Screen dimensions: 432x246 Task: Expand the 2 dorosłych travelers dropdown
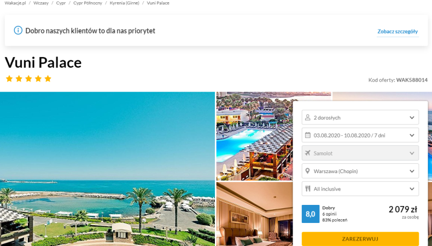[x=360, y=117]
